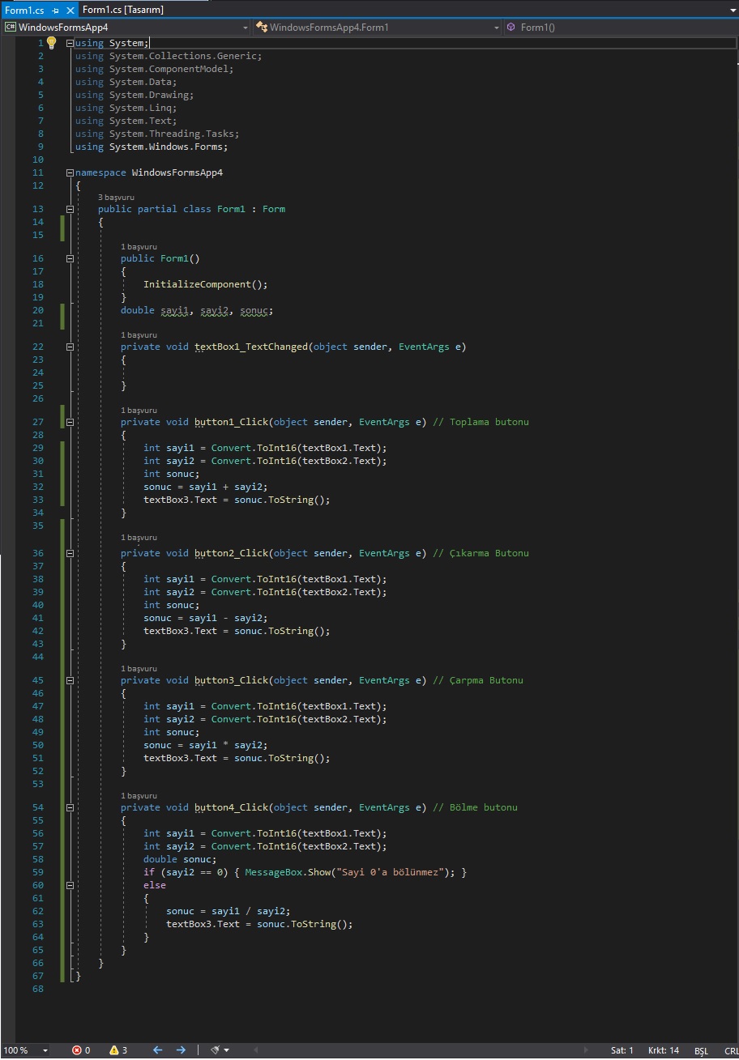Image resolution: width=739 pixels, height=1060 pixels.
Task: Run code cleanup with the brush icon
Action: (216, 1050)
